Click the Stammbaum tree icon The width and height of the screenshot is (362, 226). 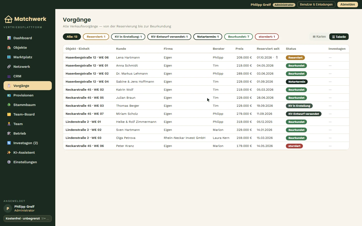pos(9,105)
